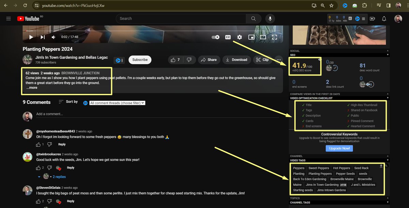Image resolution: width=409 pixels, height=208 pixels.
Task: Reply to royshomesteadbees4843 comment
Action: pyautogui.click(x=62, y=144)
